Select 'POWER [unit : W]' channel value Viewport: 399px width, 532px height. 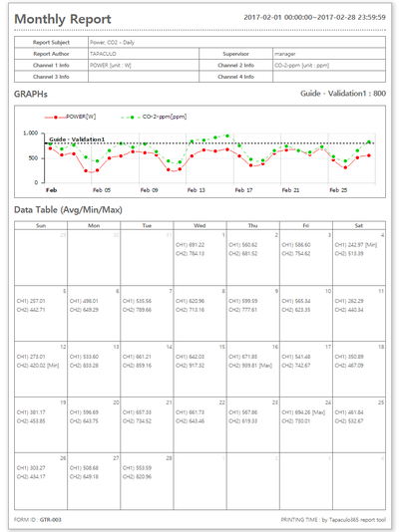111,65
